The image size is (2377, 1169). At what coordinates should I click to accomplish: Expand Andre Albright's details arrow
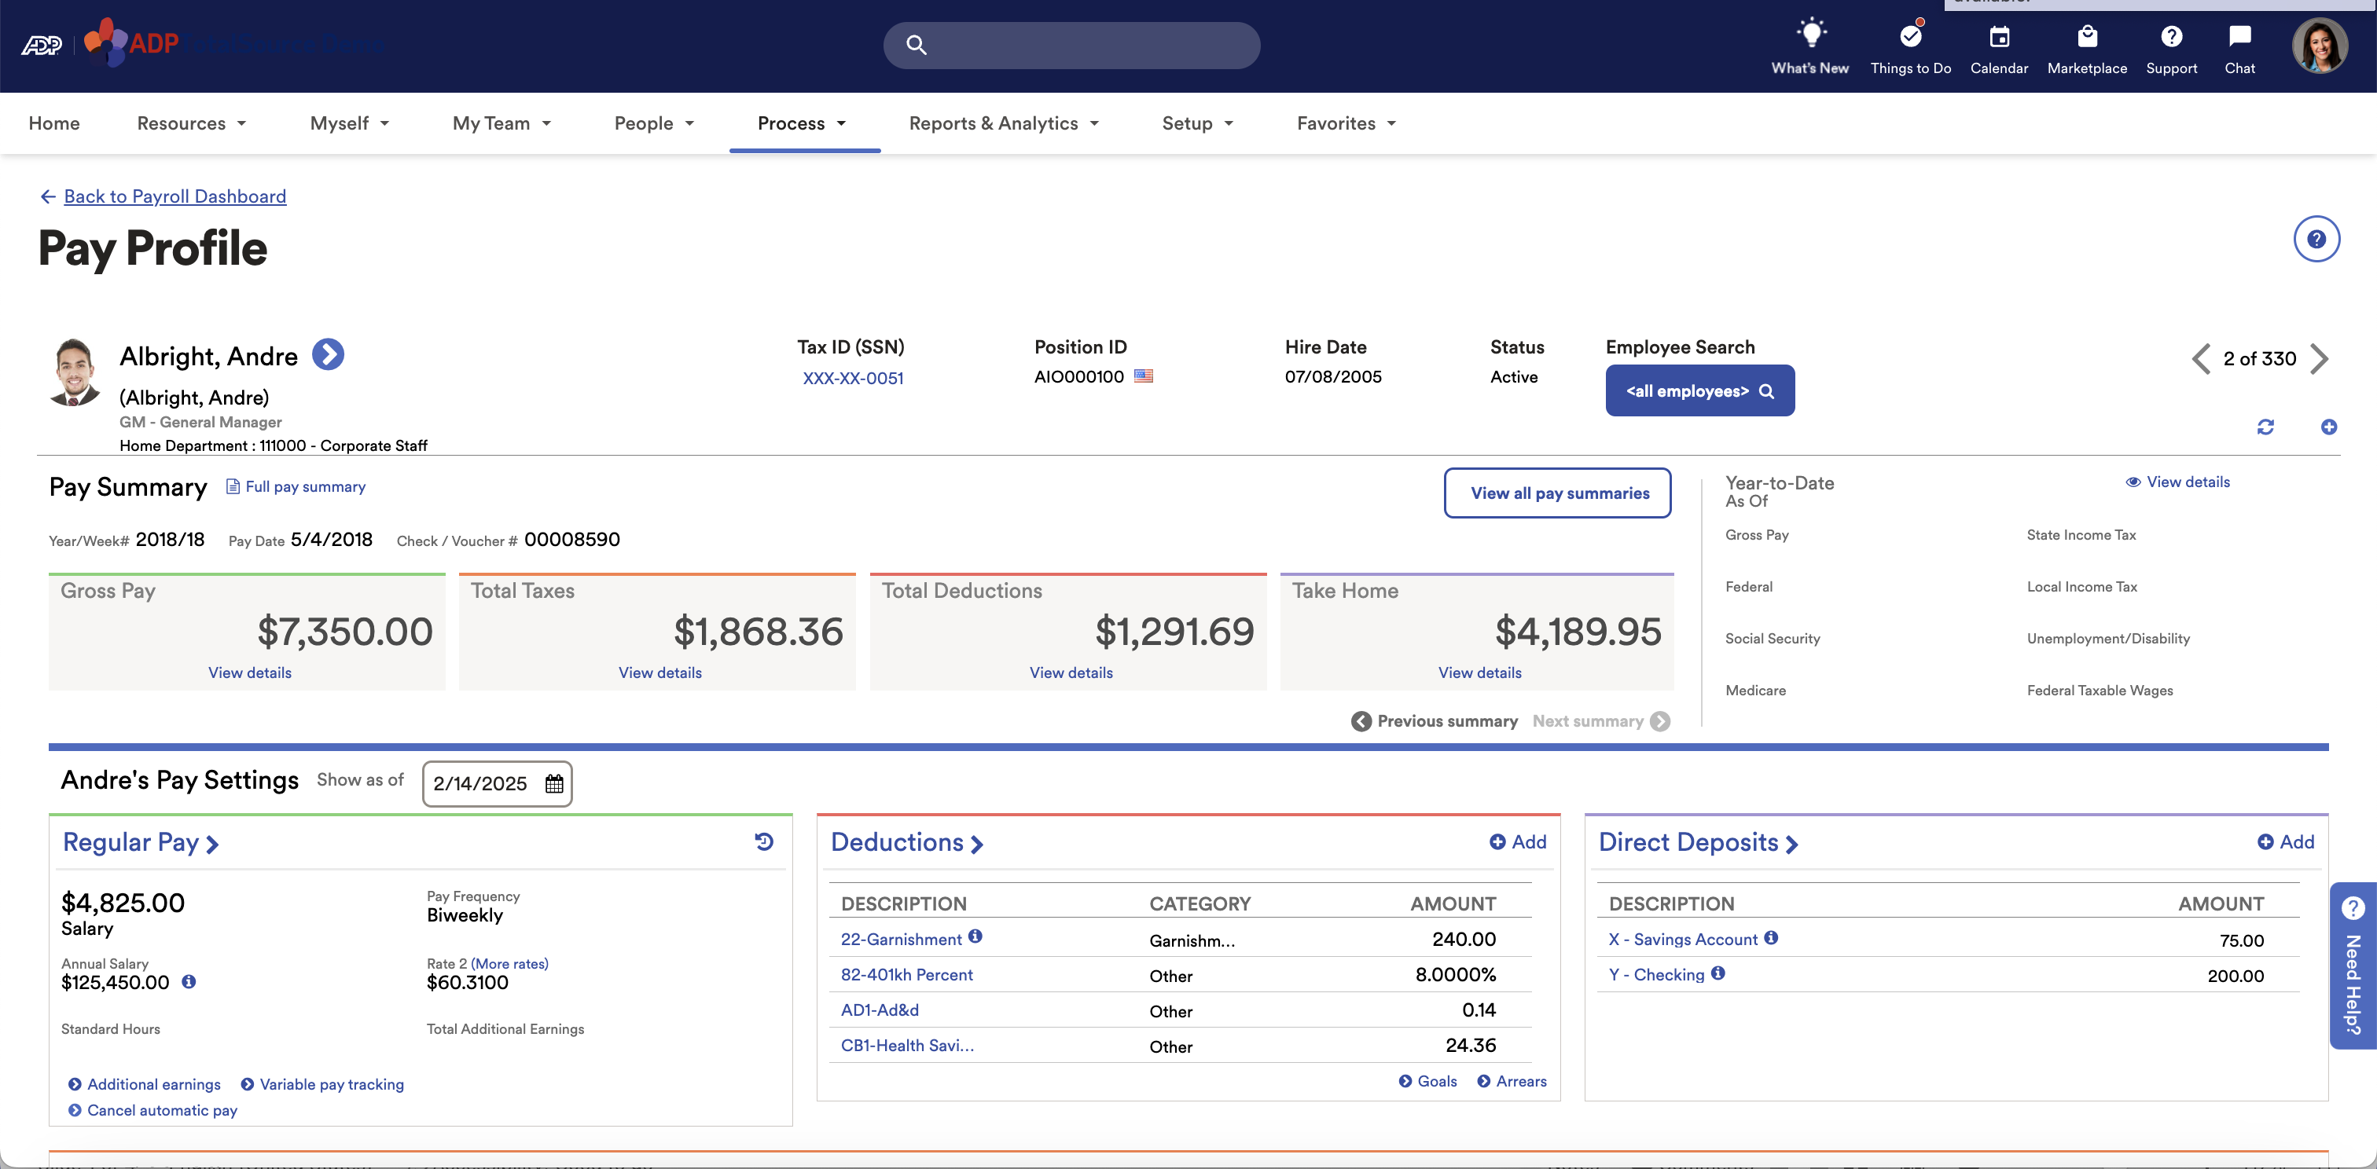tap(328, 355)
